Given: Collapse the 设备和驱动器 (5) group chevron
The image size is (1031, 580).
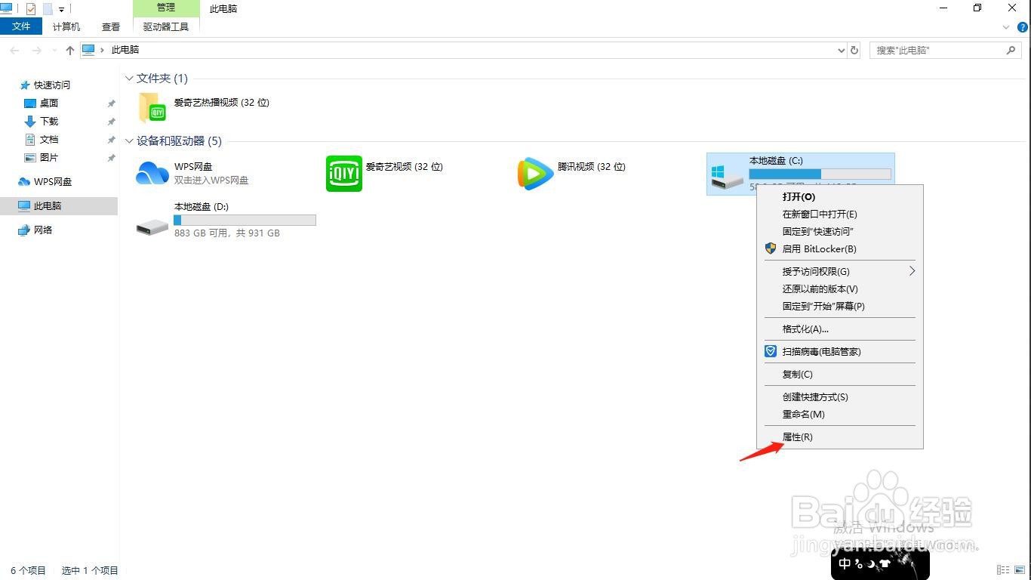Looking at the screenshot, I should coord(129,141).
